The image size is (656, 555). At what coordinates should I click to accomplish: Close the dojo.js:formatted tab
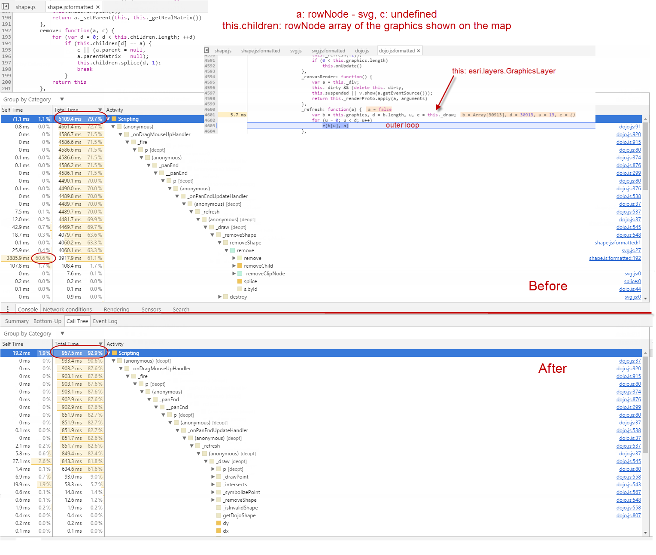click(x=419, y=51)
